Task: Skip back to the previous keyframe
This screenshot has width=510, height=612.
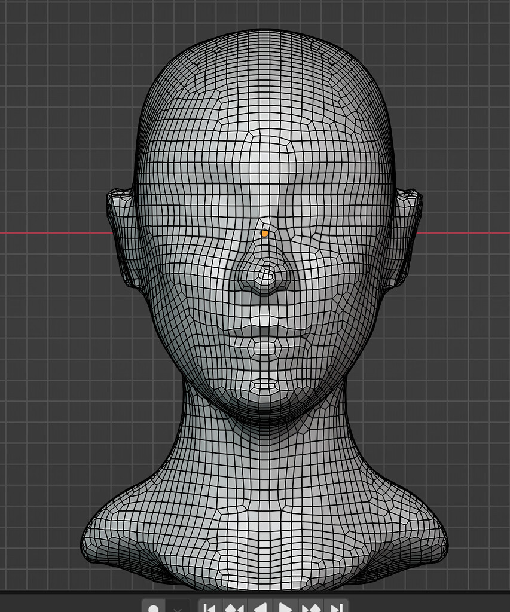Action: [235, 606]
